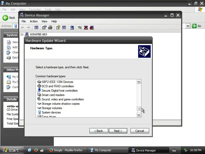Minimize the Device Manager window
205x154 pixels.
166,15
